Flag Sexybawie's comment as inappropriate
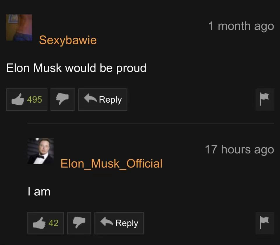 click(x=265, y=99)
